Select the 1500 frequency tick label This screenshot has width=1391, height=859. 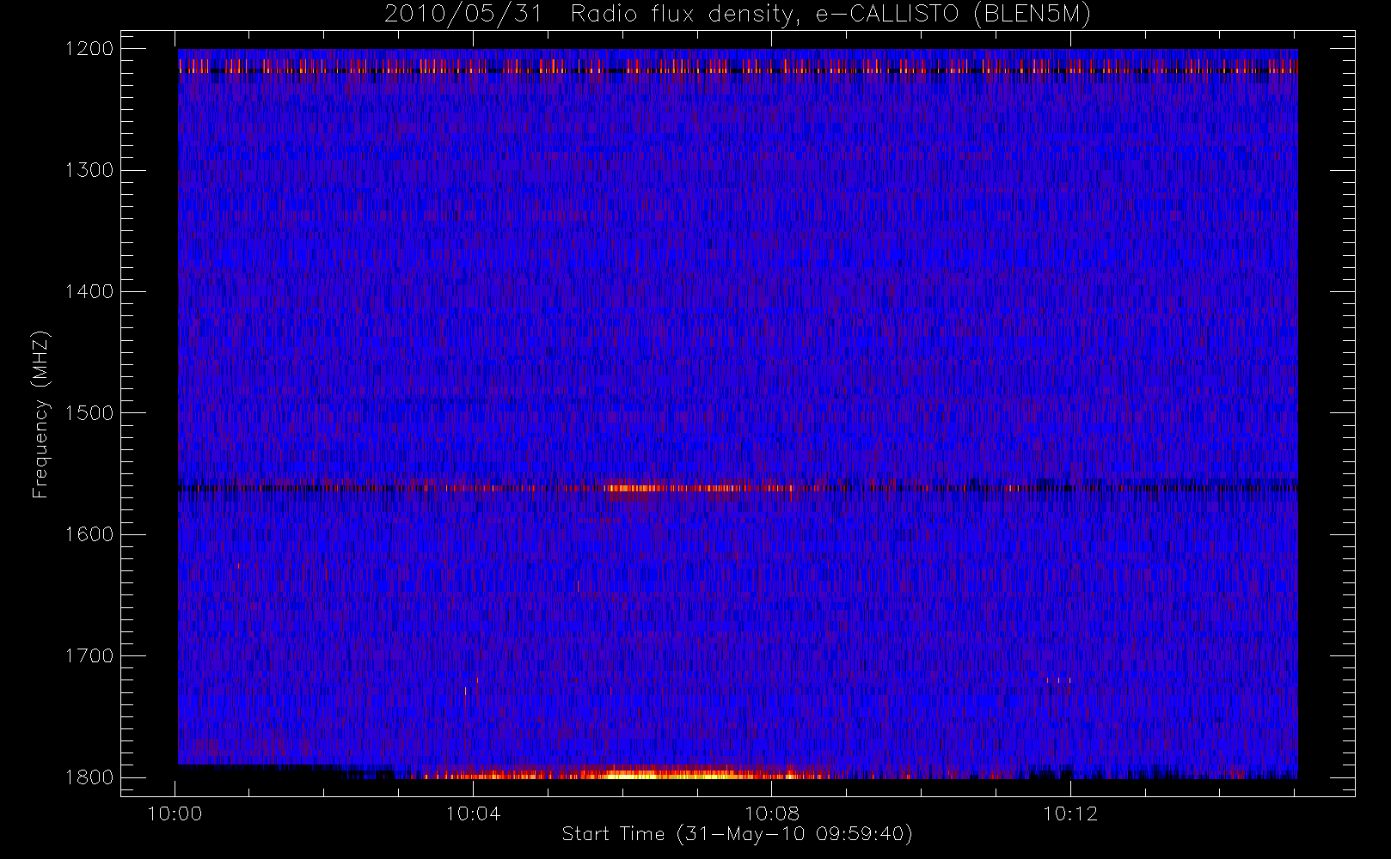[89, 413]
